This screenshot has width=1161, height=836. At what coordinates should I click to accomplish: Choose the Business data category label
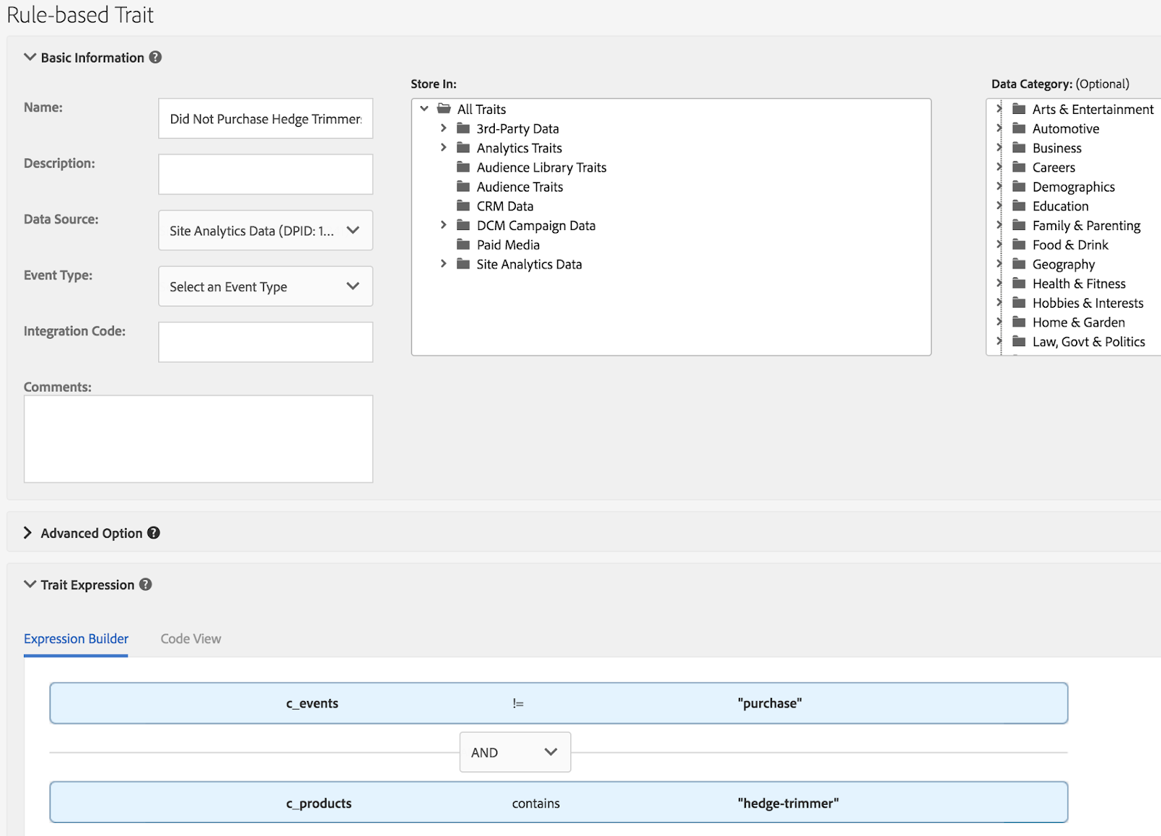point(1057,148)
